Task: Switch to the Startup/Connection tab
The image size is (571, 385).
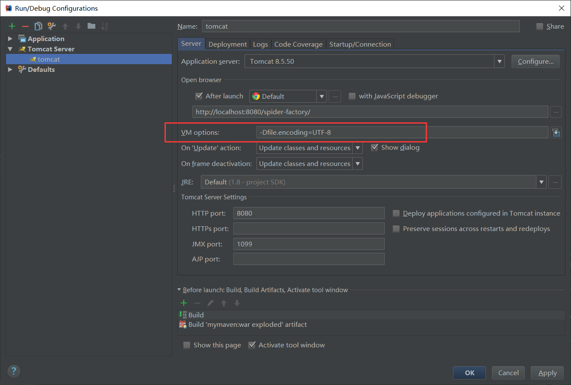Action: (x=360, y=44)
